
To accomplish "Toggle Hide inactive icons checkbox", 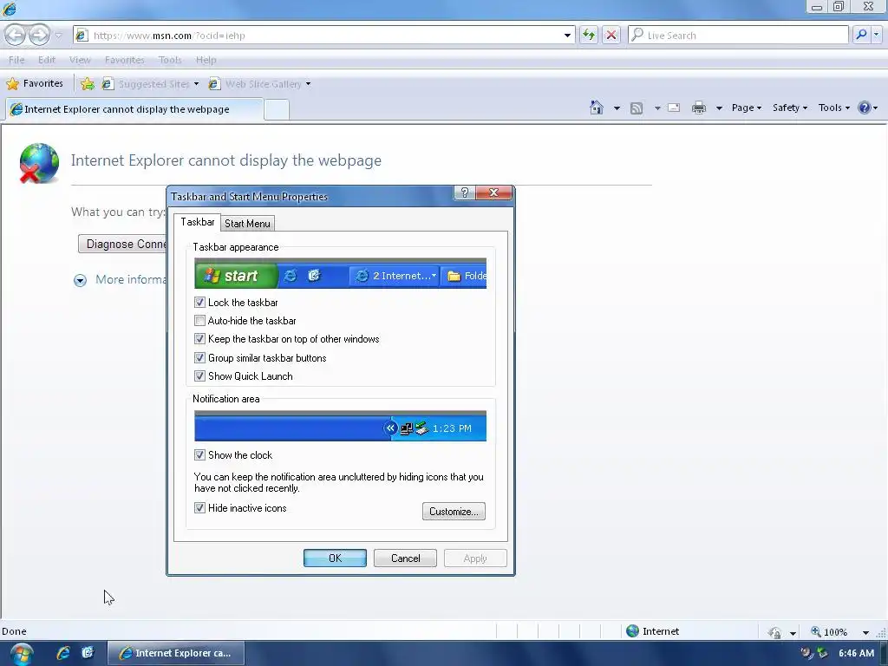I will [x=199, y=508].
